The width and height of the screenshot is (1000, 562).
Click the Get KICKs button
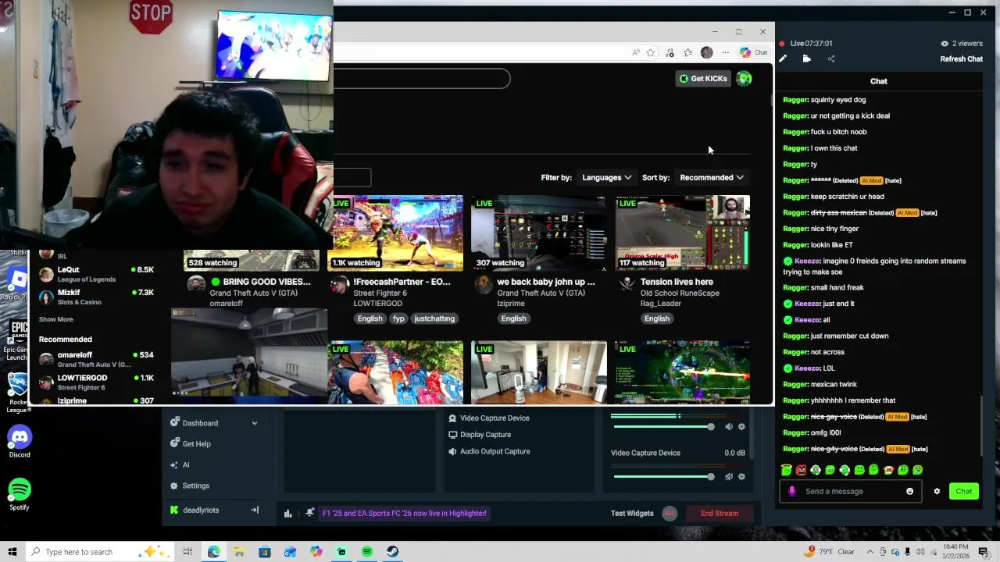click(703, 78)
